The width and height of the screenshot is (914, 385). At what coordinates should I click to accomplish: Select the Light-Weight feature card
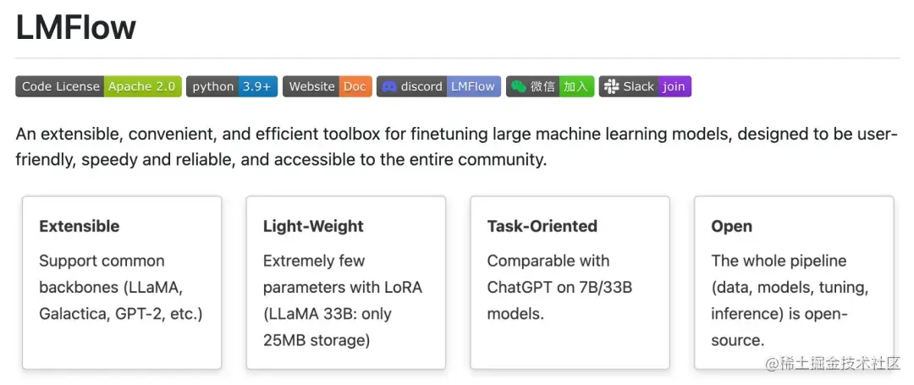tap(345, 283)
